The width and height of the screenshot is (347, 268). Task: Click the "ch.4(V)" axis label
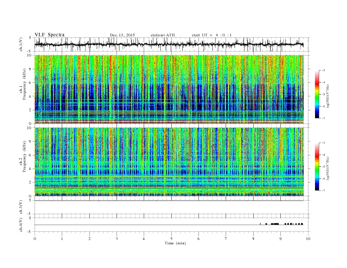click(21, 225)
